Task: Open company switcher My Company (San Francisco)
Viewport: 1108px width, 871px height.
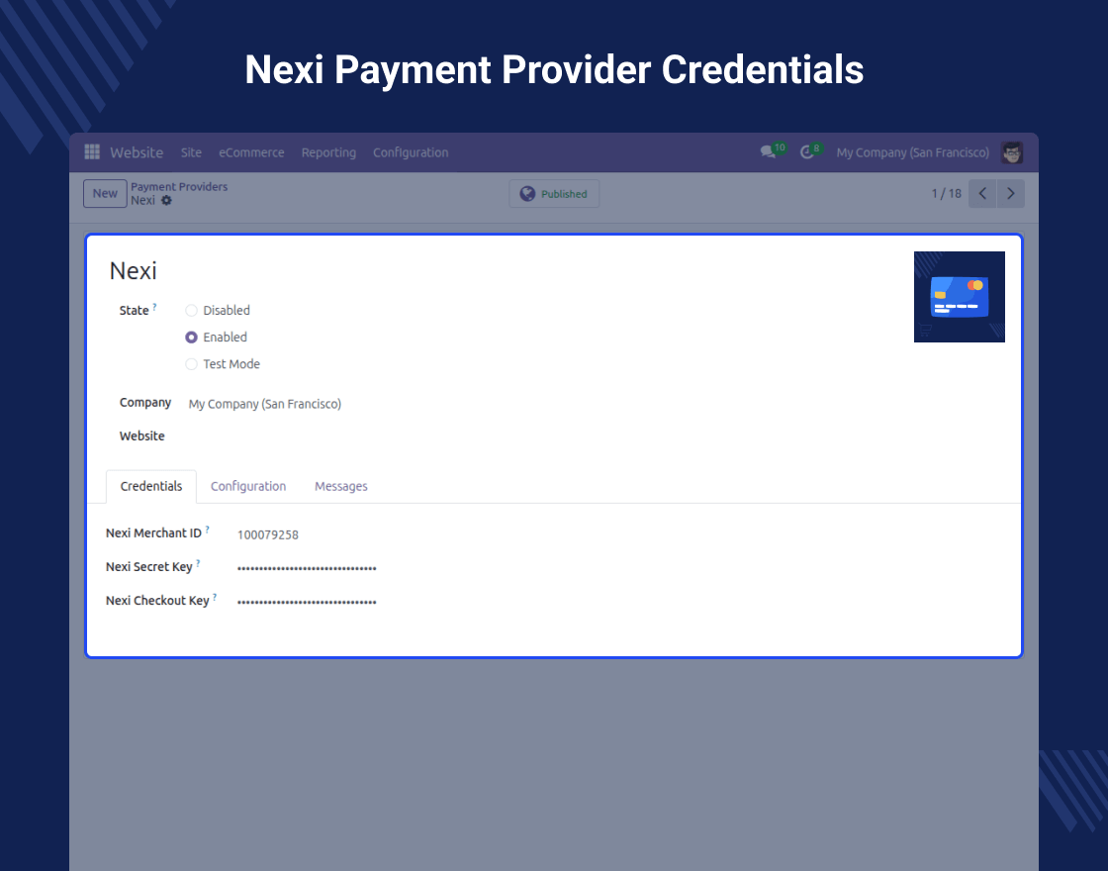Action: (x=912, y=152)
